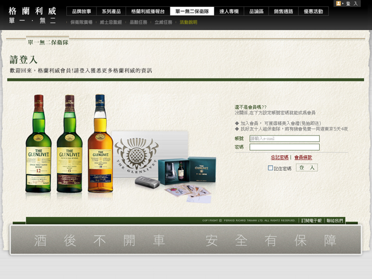Focus the 密碼 password field
The image size is (372, 279).
[284, 147]
